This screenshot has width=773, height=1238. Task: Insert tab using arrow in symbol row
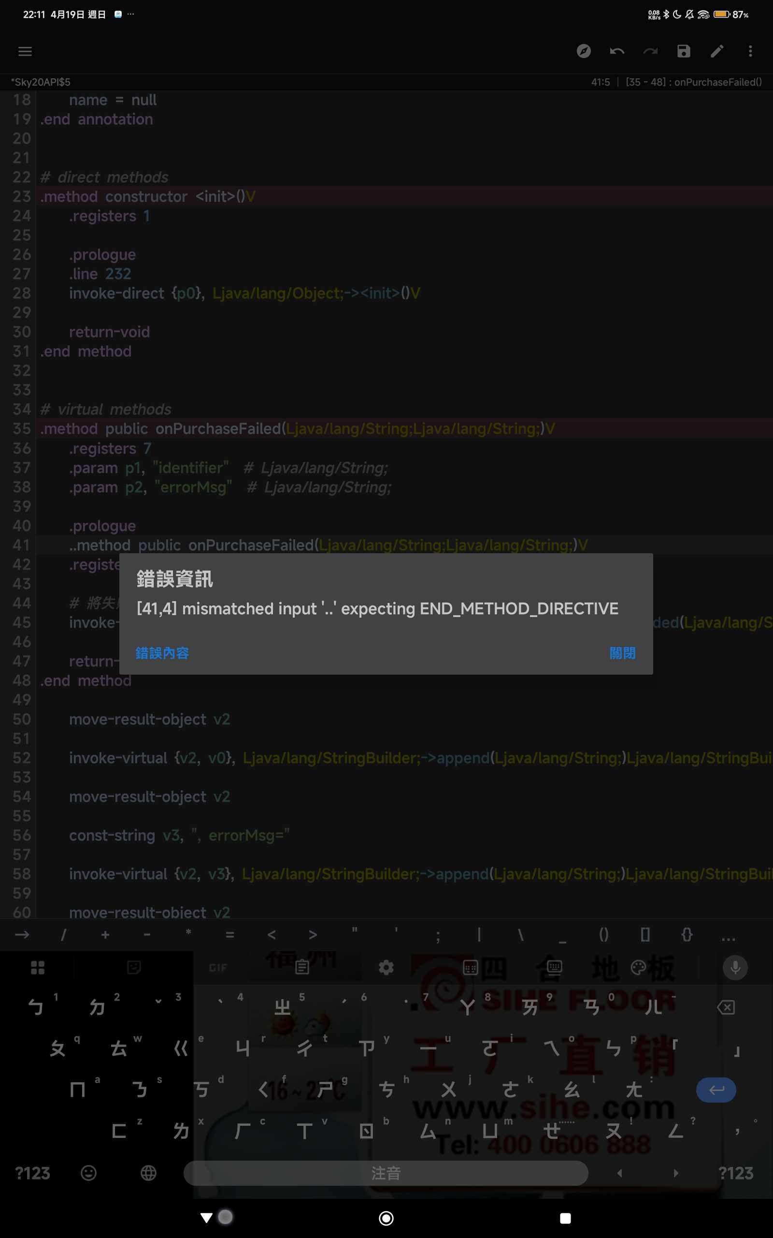(22, 935)
